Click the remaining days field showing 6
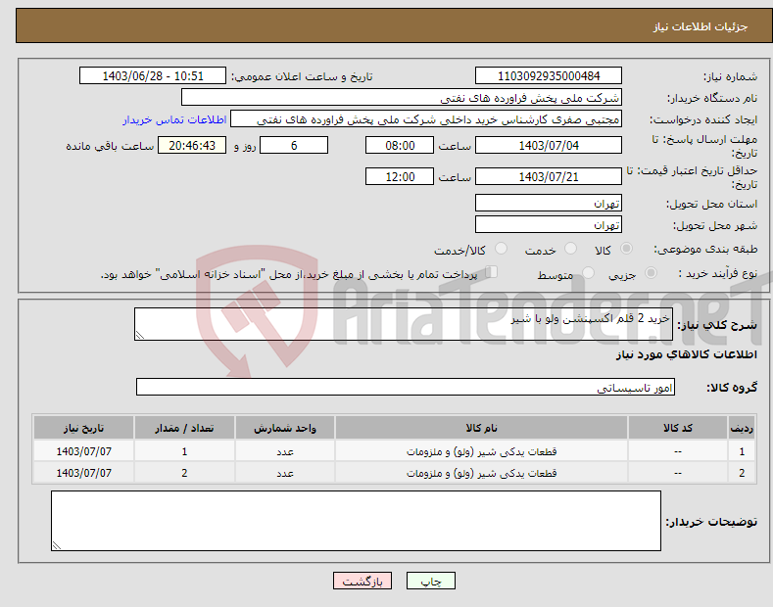Screen dimensions: 773x607 click(x=294, y=145)
